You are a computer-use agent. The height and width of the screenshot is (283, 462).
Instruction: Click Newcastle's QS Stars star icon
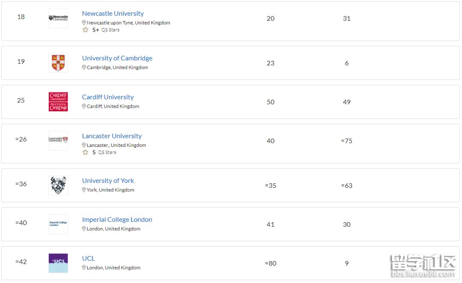coord(85,30)
